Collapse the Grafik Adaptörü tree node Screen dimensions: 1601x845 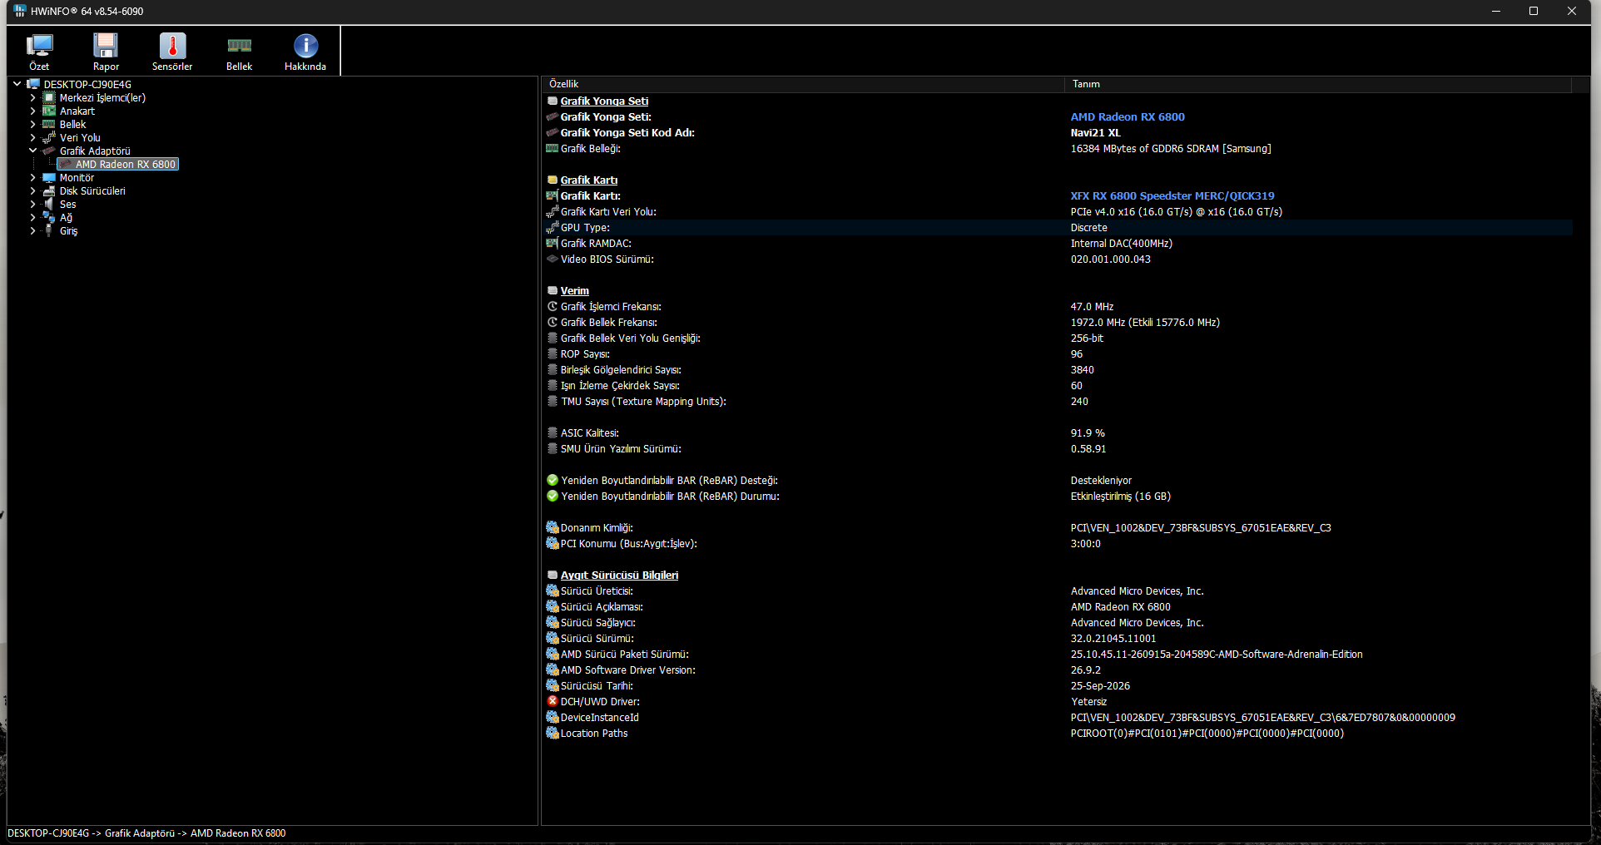pyautogui.click(x=32, y=151)
